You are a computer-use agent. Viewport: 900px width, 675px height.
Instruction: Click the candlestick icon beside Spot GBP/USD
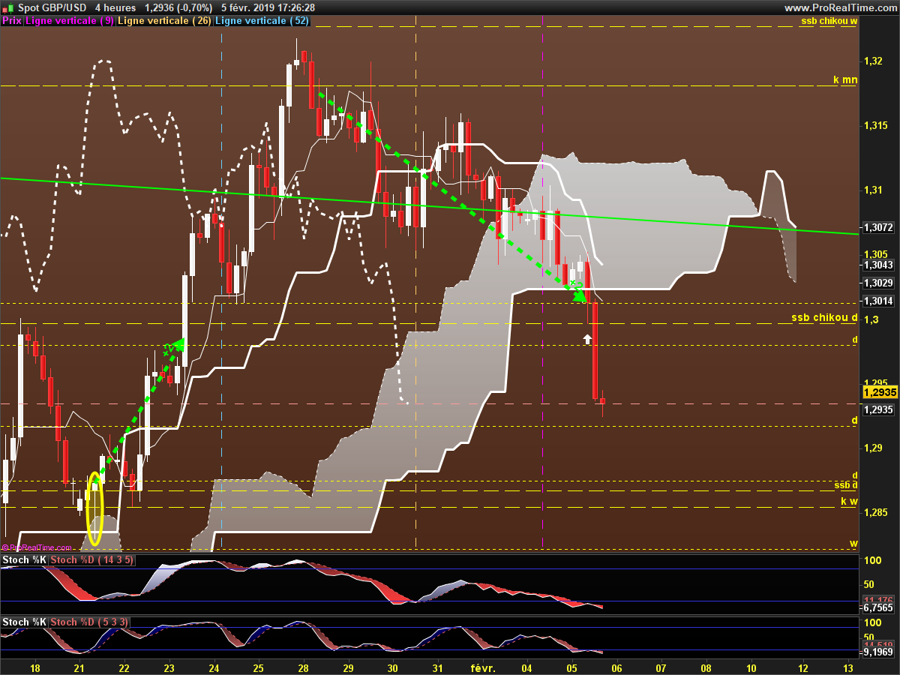coord(7,7)
